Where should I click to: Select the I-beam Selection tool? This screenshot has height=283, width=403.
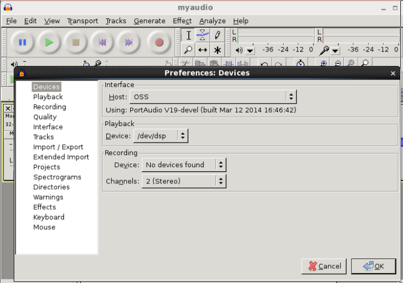click(x=188, y=35)
